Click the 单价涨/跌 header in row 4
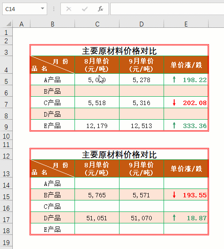 [186, 64]
